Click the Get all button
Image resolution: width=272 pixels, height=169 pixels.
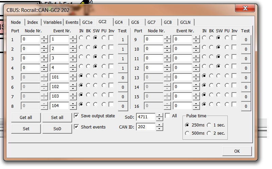coord(26,118)
